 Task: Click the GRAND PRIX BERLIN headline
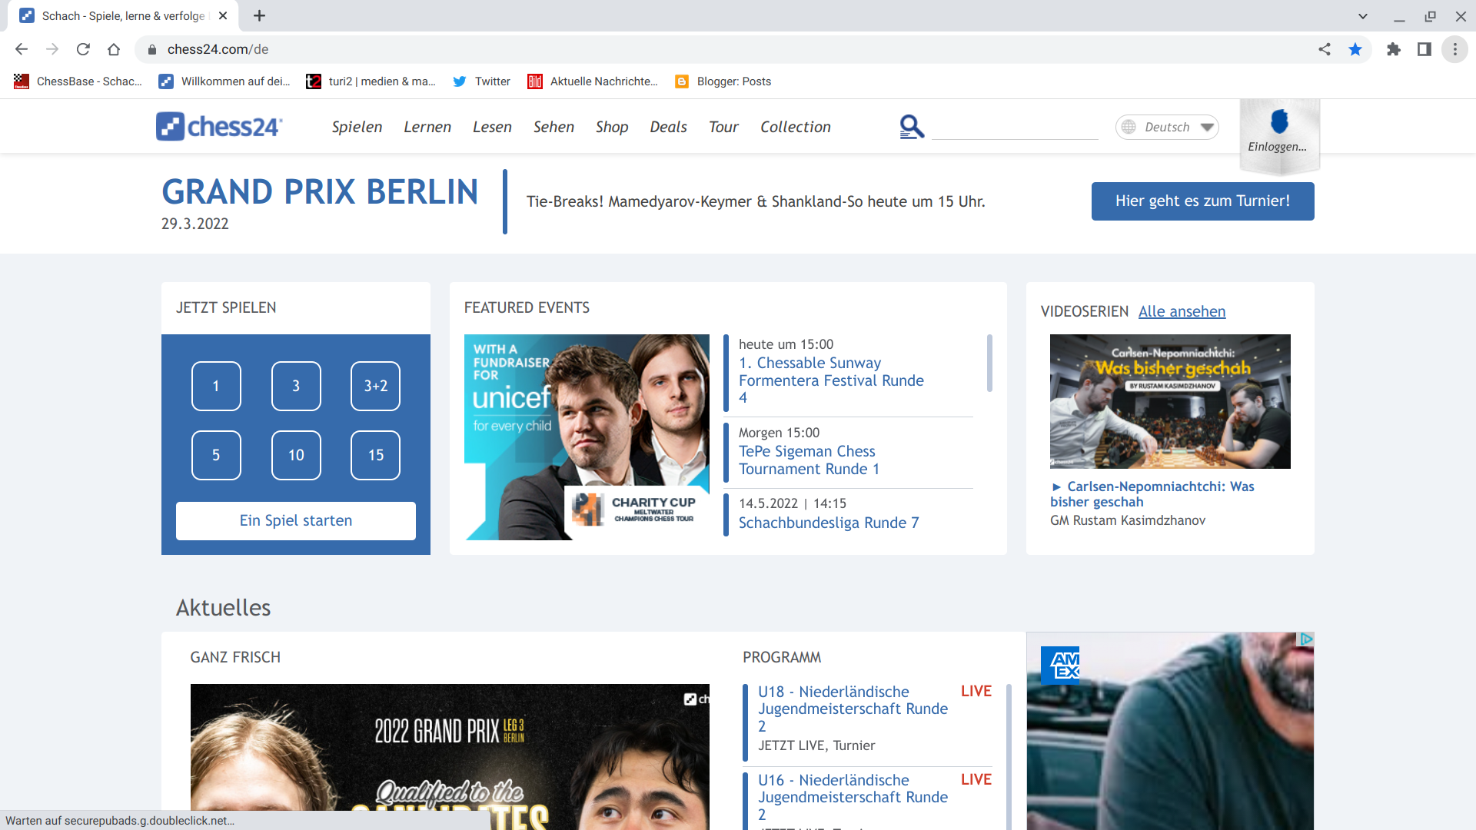[320, 192]
